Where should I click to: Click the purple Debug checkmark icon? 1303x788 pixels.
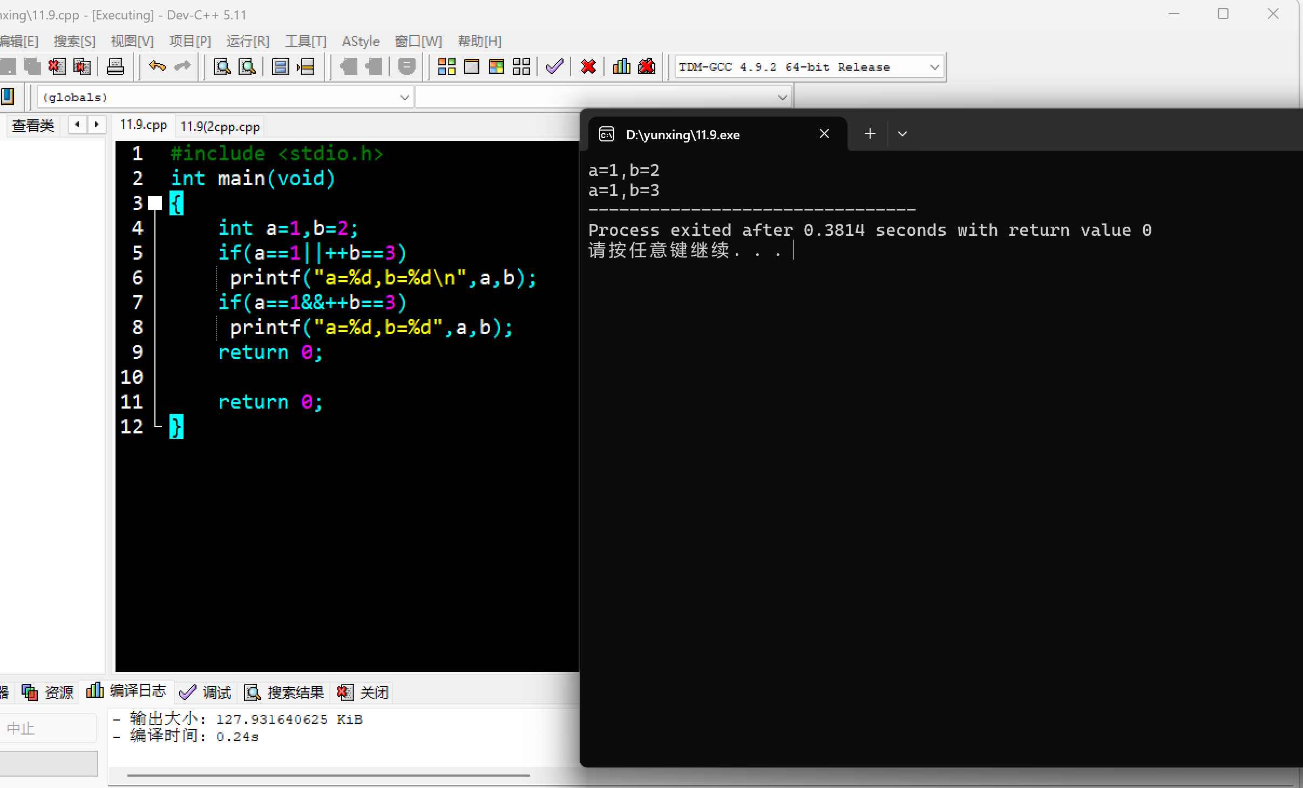click(x=554, y=67)
